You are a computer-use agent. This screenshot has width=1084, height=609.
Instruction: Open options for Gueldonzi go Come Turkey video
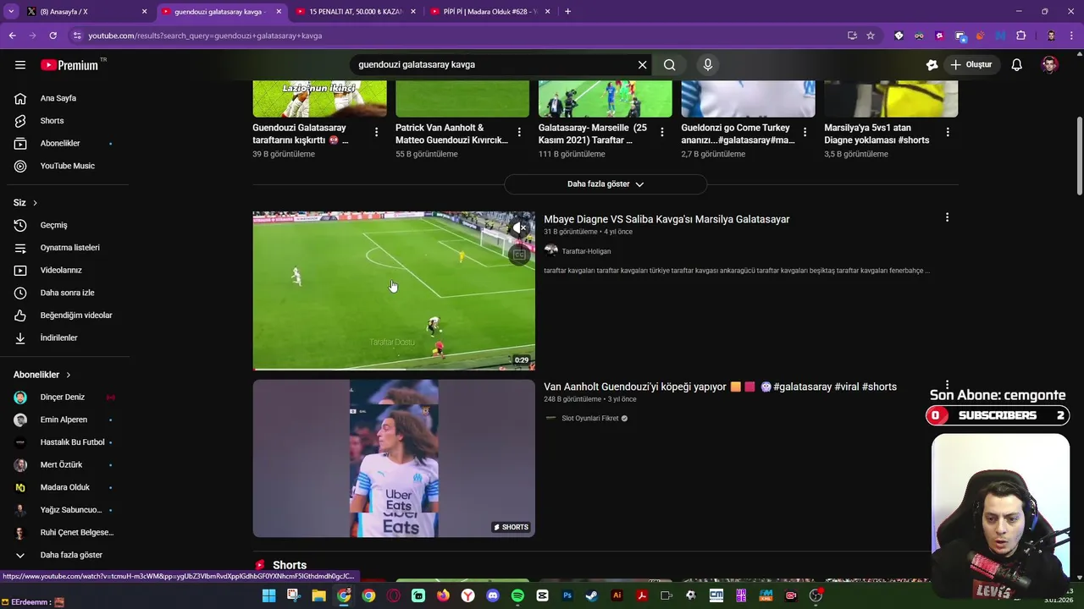[805, 132]
